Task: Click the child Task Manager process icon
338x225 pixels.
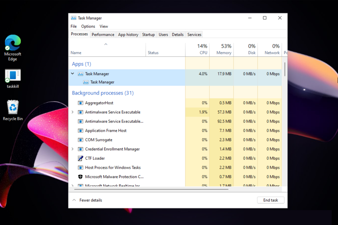Action: [x=86, y=82]
